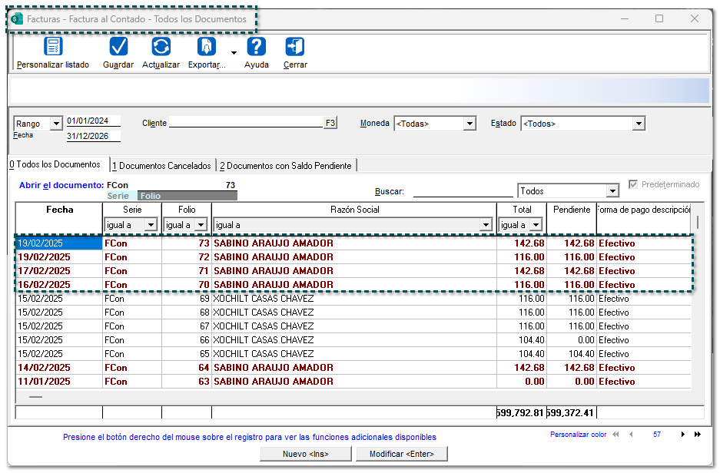This screenshot has width=720, height=473.
Task: Open the Personalizar color option
Action: 577,434
